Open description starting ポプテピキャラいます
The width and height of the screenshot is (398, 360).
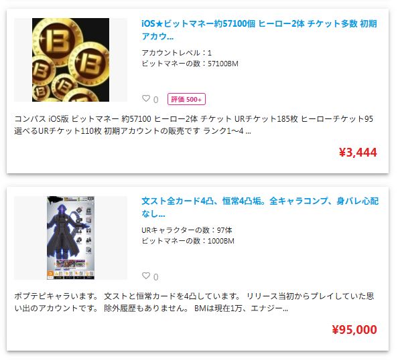coord(194,302)
